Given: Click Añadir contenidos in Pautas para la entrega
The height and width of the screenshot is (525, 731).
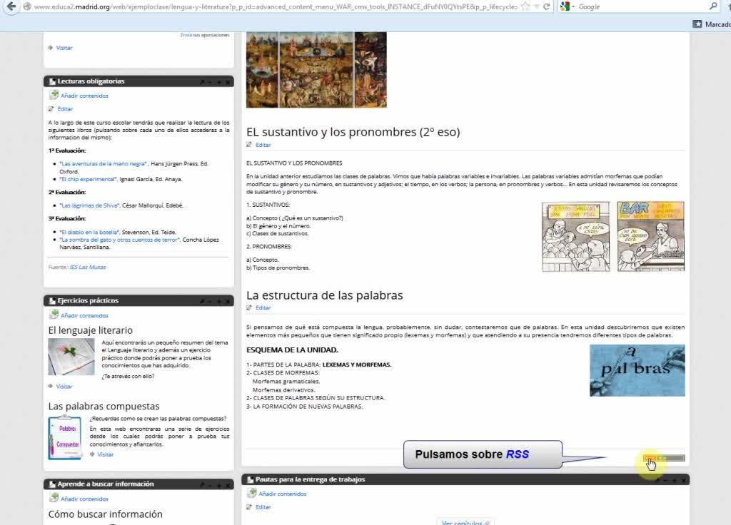Looking at the screenshot, I should [x=283, y=494].
